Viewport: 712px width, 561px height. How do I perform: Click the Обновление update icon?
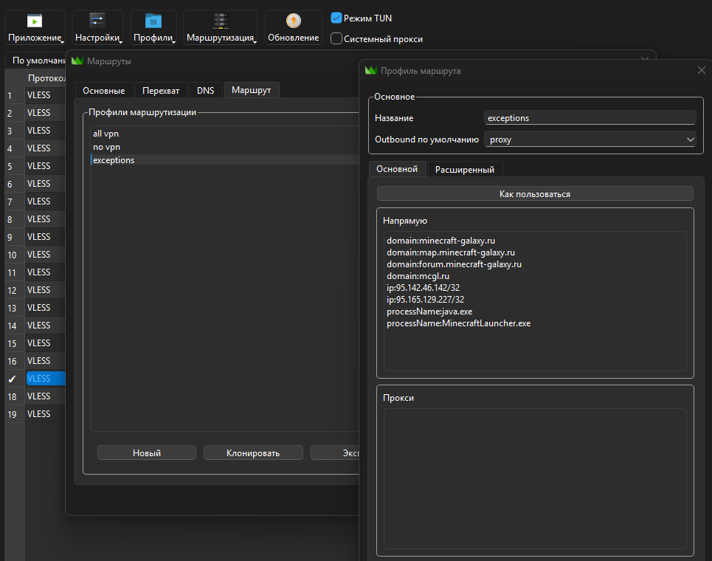coord(294,21)
